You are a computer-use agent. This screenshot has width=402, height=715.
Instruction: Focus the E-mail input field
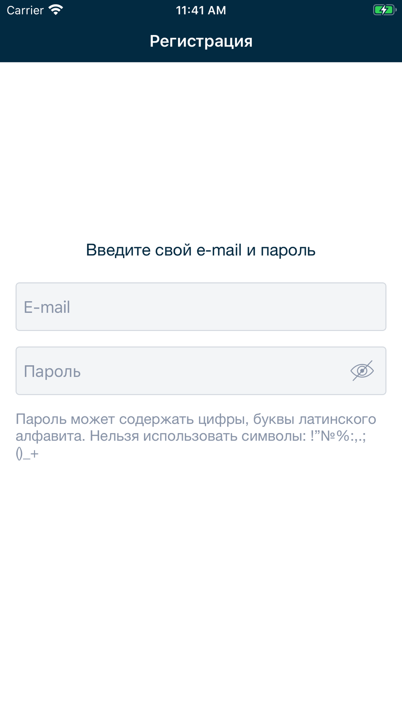(201, 307)
